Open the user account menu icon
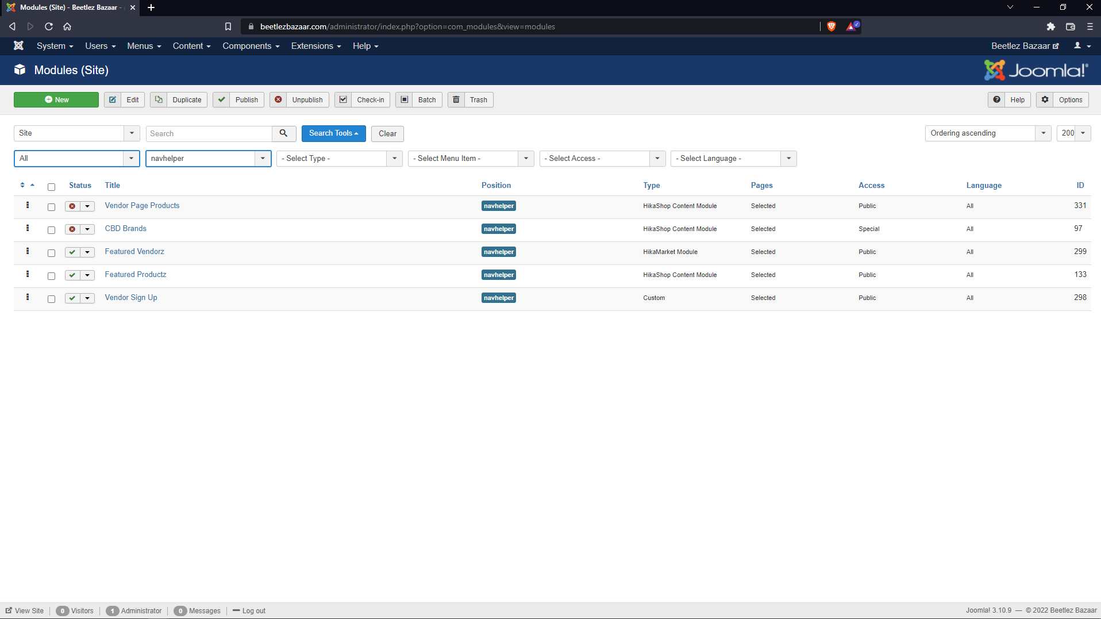Viewport: 1101px width, 619px height. [x=1083, y=46]
